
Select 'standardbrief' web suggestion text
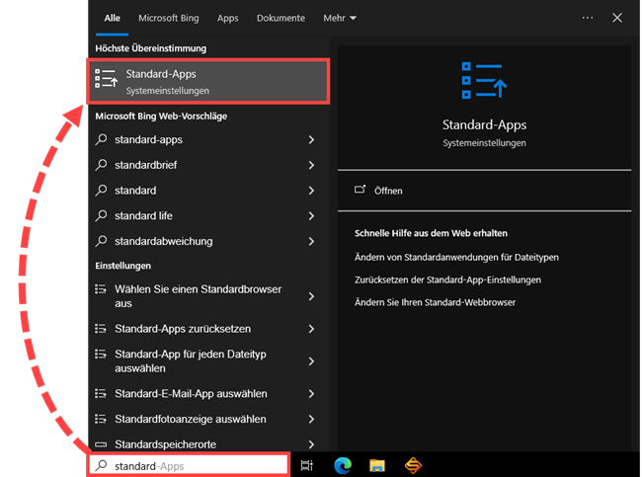[x=146, y=165]
